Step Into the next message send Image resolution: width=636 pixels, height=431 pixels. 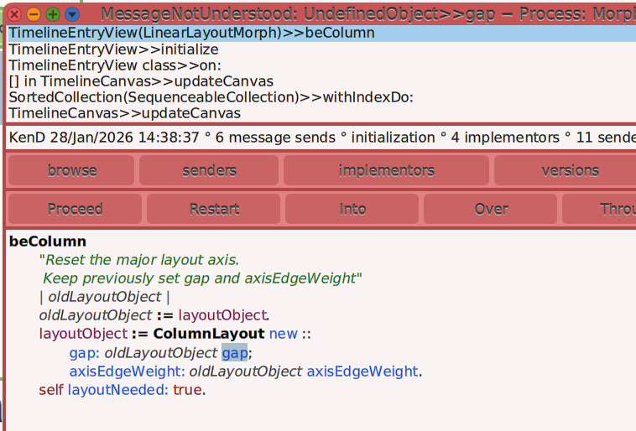click(352, 209)
